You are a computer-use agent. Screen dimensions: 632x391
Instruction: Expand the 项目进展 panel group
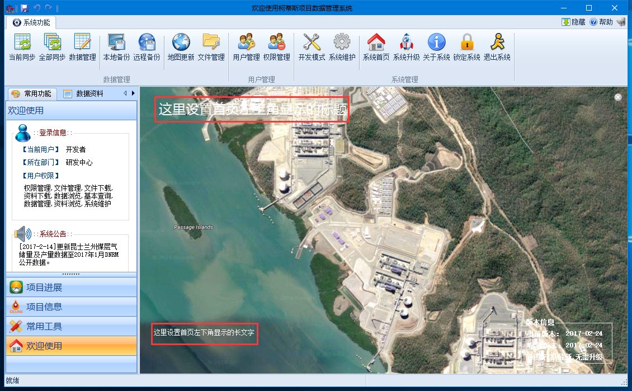[71, 288]
